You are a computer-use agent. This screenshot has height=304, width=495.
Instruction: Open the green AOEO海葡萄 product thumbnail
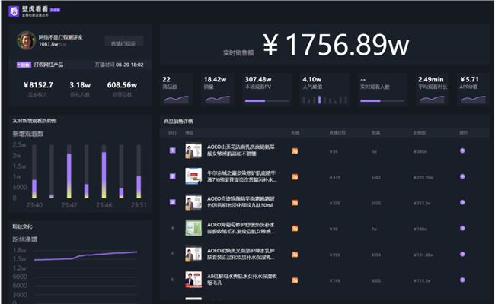click(193, 229)
